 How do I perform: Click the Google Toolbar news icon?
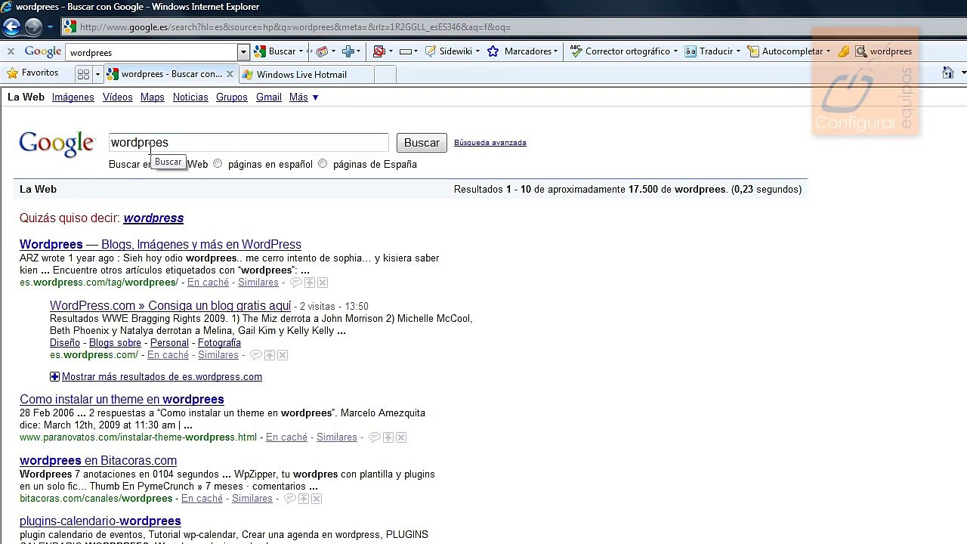pos(322,51)
